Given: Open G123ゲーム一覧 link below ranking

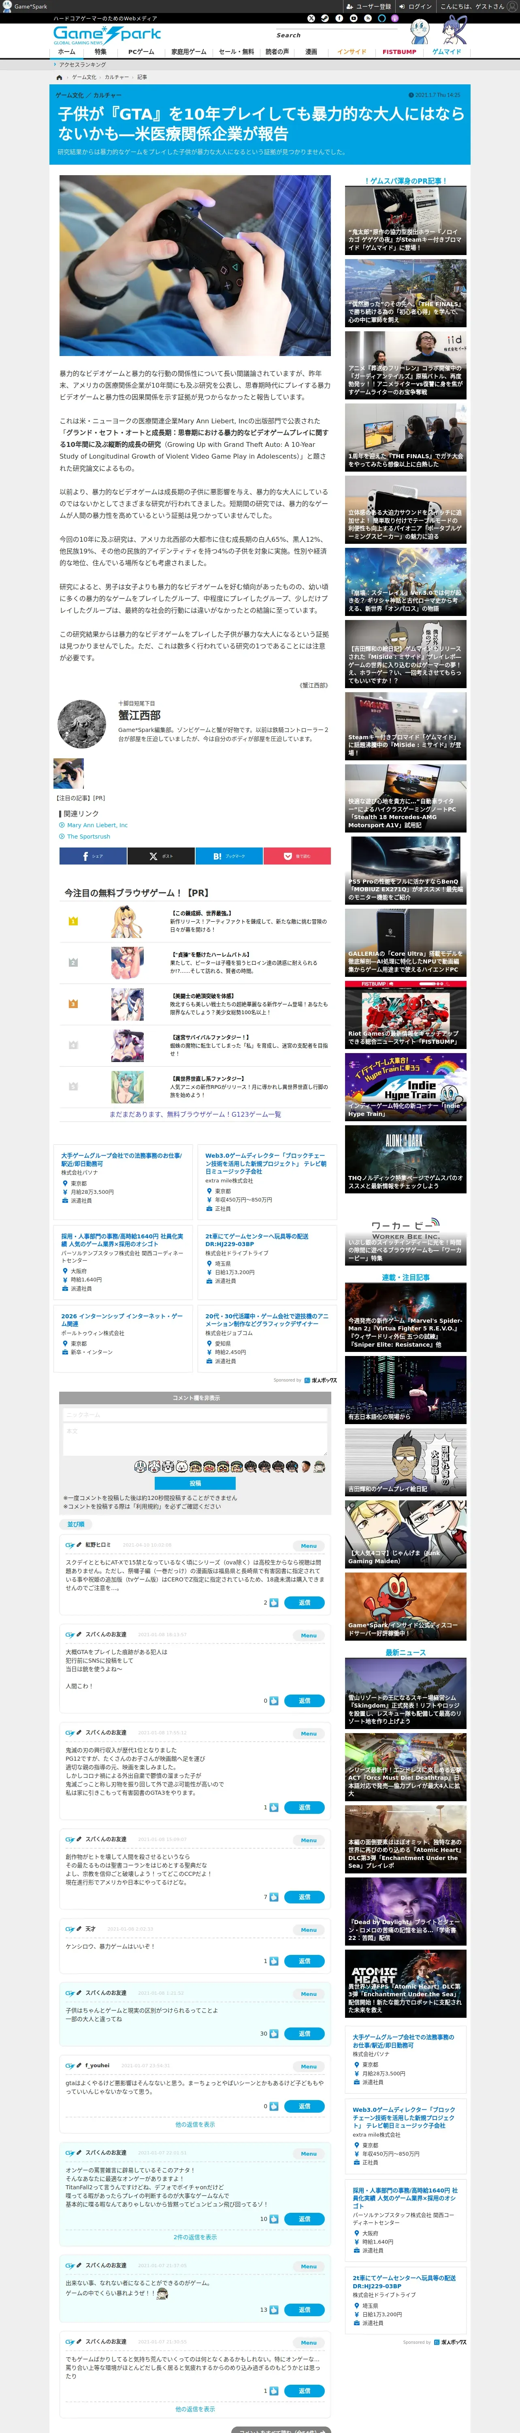Looking at the screenshot, I should coord(195,1114).
